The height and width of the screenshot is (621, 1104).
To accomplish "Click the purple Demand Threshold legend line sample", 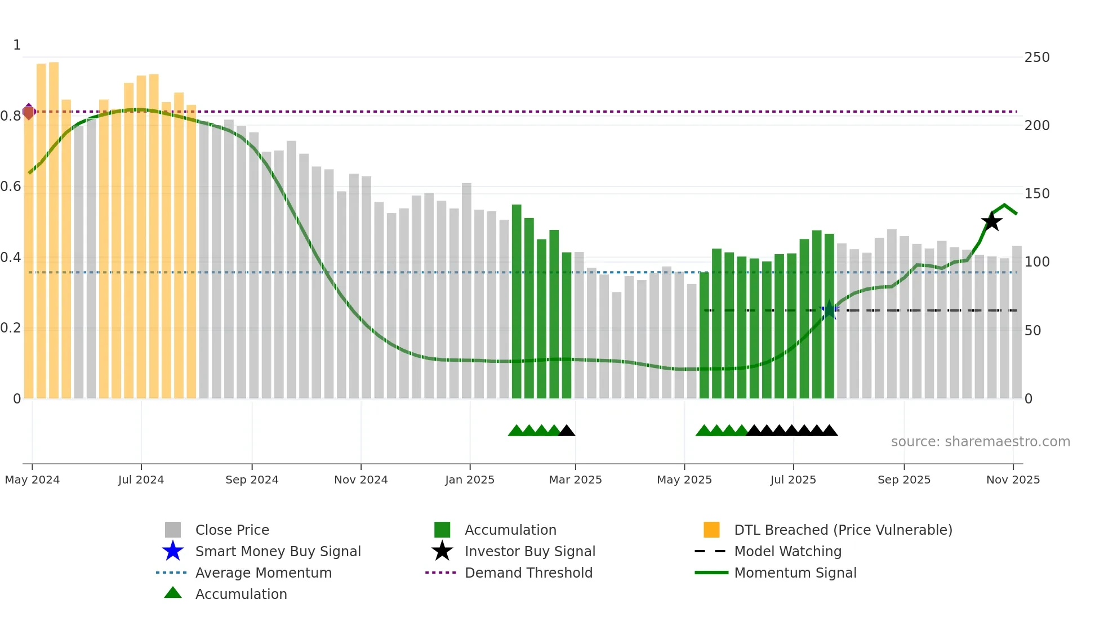I will click(x=440, y=573).
